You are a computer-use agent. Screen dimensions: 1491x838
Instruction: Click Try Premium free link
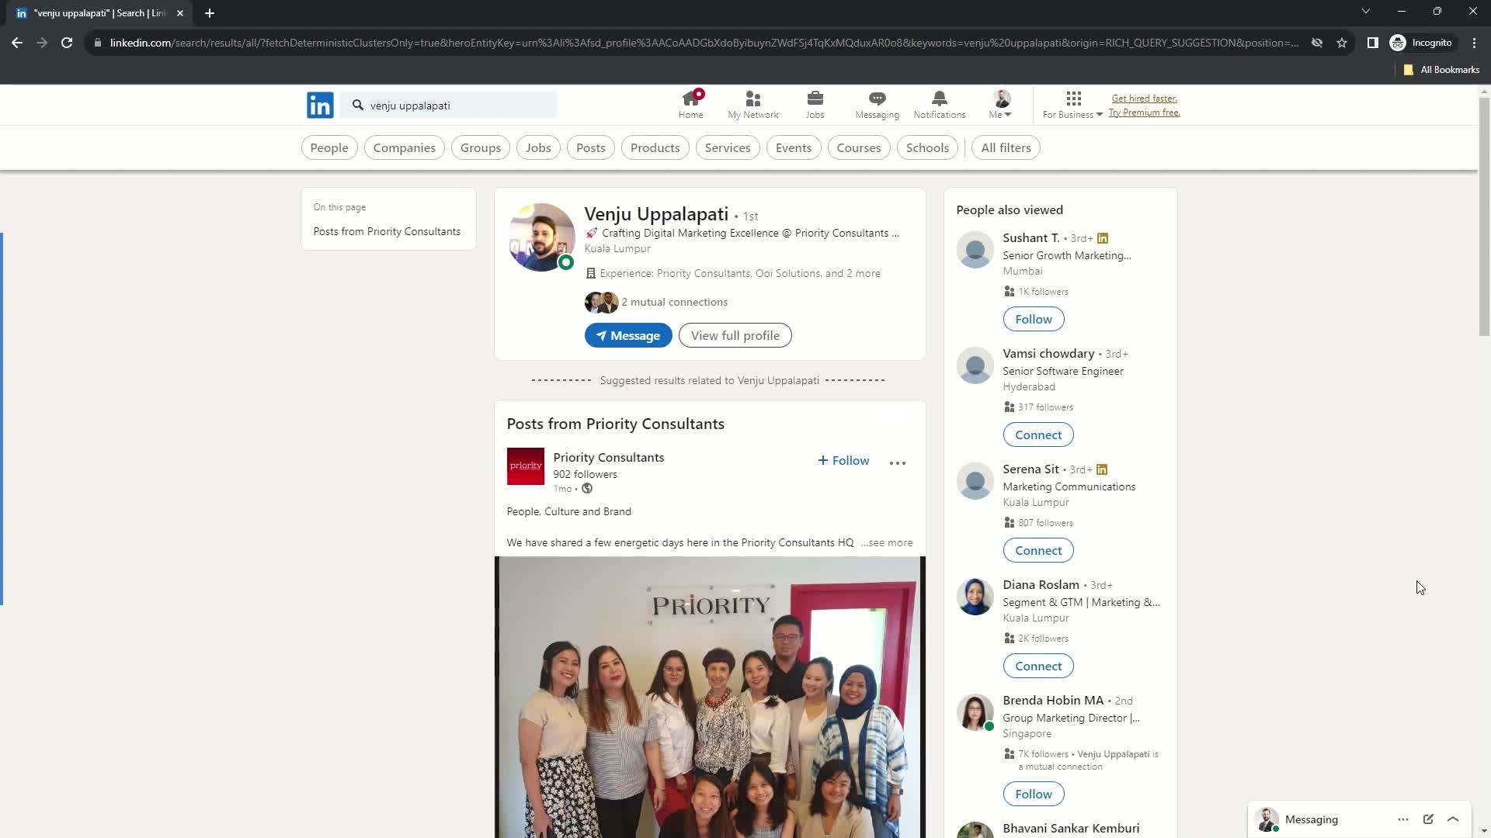pyautogui.click(x=1144, y=113)
